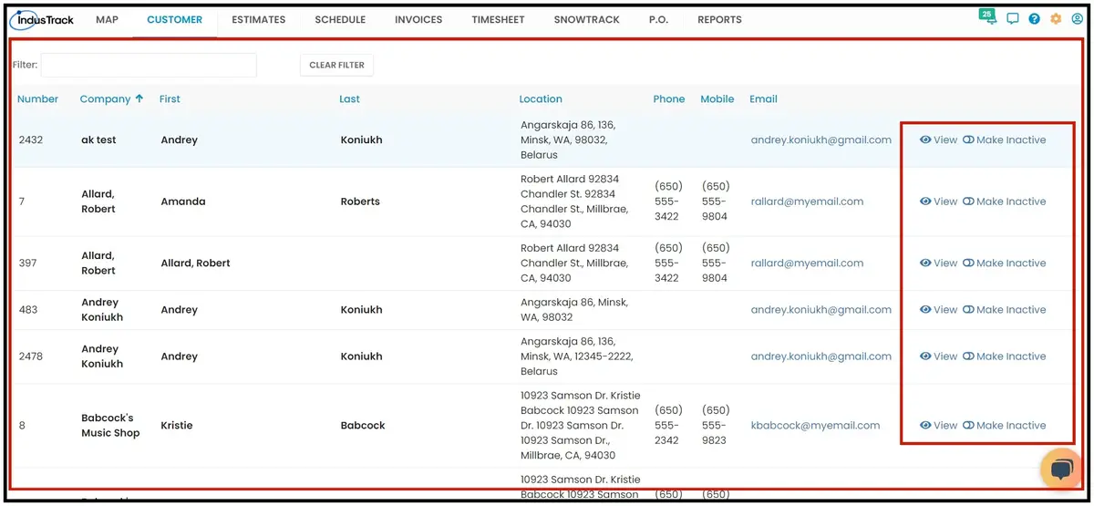Open the INVOICES tab
Image resolution: width=1094 pixels, height=506 pixels.
point(418,20)
